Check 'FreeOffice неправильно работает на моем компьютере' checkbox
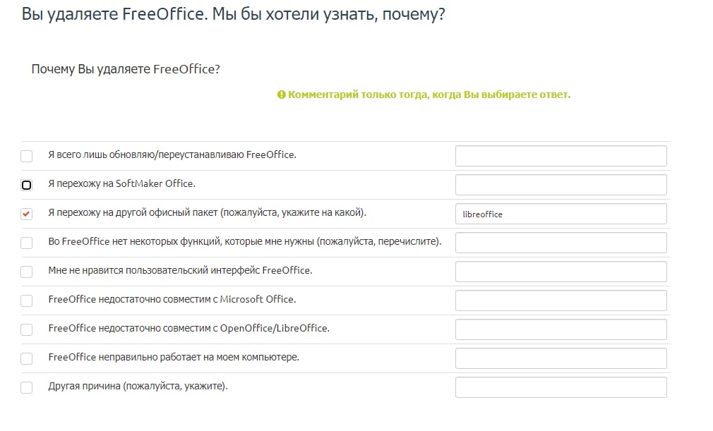This screenshot has width=713, height=431. 26,359
